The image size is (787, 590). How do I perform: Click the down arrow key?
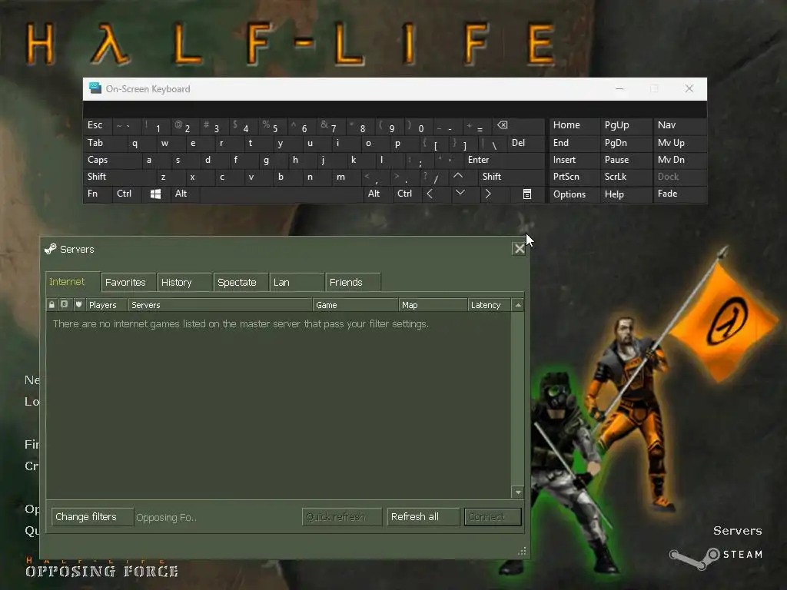(x=460, y=193)
